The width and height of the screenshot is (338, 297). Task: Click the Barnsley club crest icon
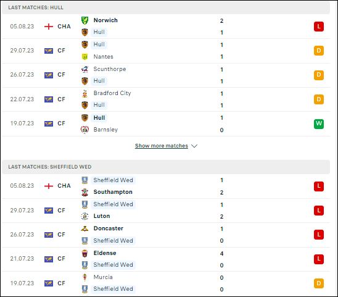tap(84, 130)
